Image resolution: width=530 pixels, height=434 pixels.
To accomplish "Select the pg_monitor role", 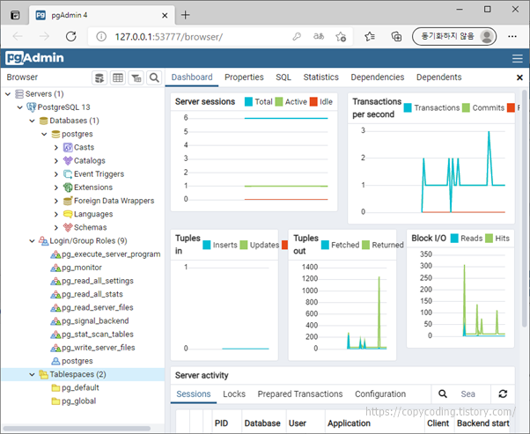I will click(82, 268).
